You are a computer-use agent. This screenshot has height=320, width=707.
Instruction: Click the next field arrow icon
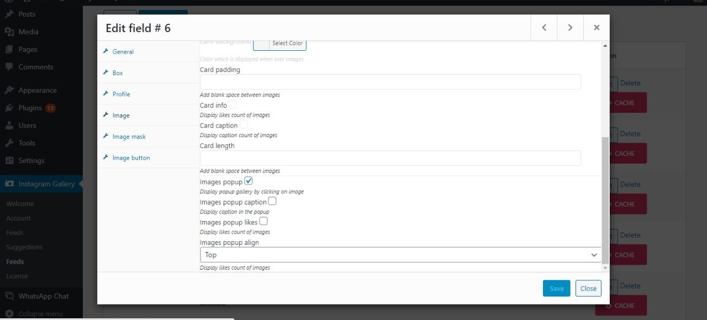570,28
